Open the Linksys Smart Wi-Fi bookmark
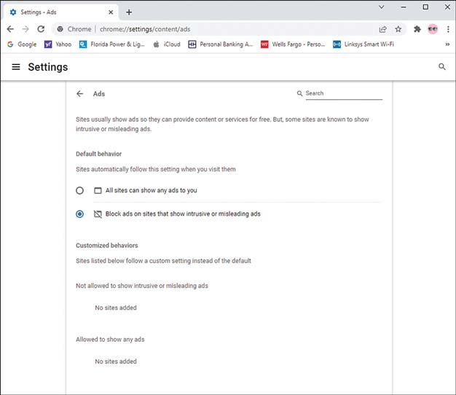Screen dimensions: 456x395 coord(363,44)
